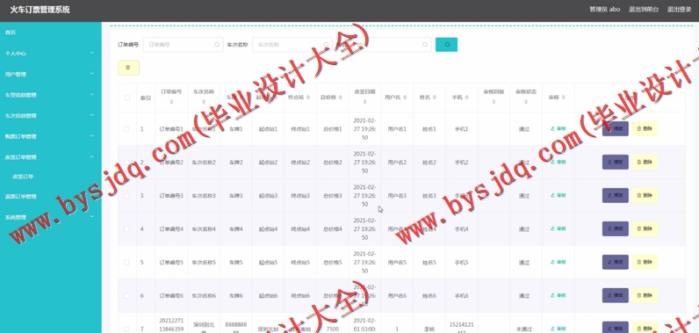Expand 用户管理 sidebar chevron
This screenshot has width=699, height=333.
tap(92, 74)
